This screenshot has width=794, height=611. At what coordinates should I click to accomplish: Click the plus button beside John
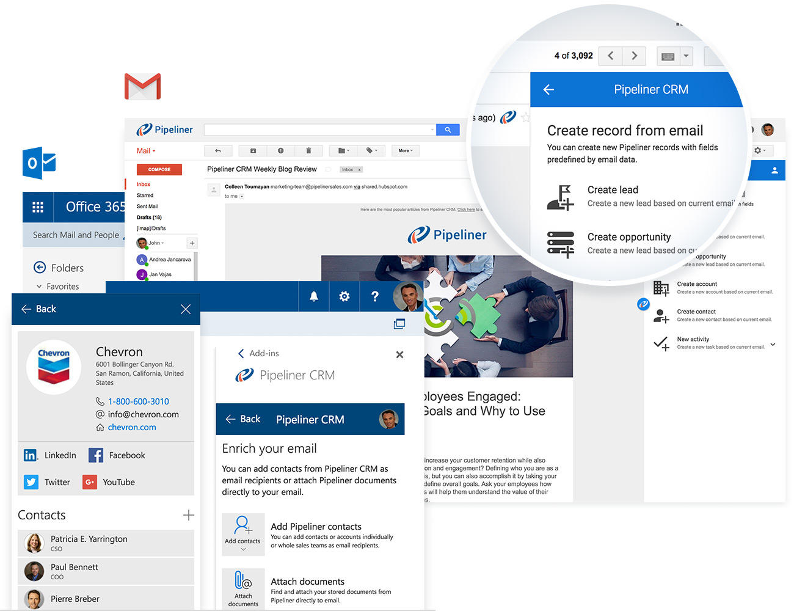192,243
